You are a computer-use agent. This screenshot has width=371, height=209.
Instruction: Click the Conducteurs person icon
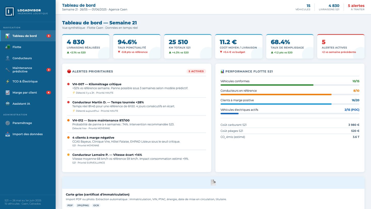click(x=8, y=58)
